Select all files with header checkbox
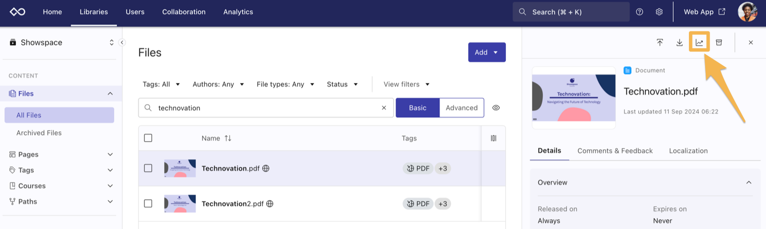This screenshot has height=229, width=766. (x=148, y=138)
